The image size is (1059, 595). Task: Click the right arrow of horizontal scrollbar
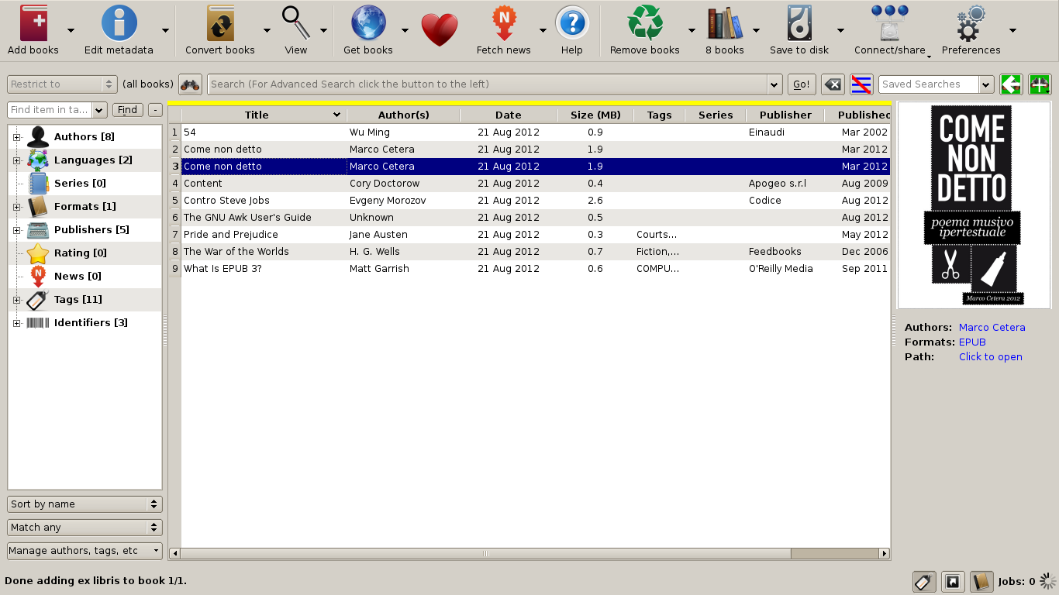point(884,554)
